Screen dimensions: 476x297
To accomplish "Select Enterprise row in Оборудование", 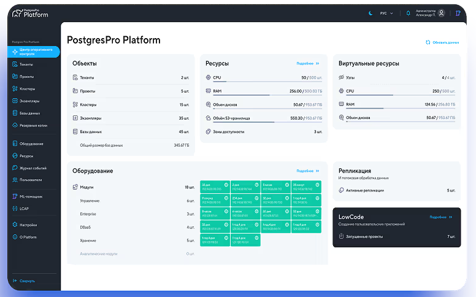I will (x=137, y=214).
